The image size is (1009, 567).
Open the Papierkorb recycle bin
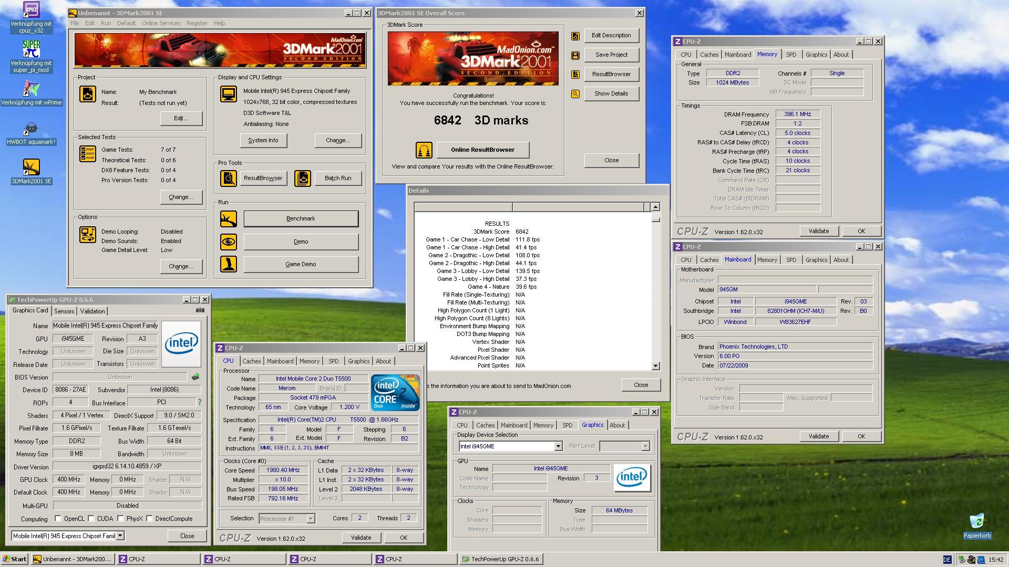[x=977, y=526]
